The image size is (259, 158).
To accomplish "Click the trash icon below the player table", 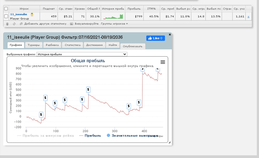I will click(7, 24).
